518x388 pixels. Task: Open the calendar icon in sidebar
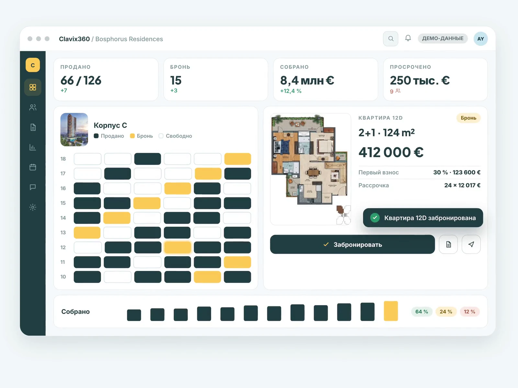33,167
